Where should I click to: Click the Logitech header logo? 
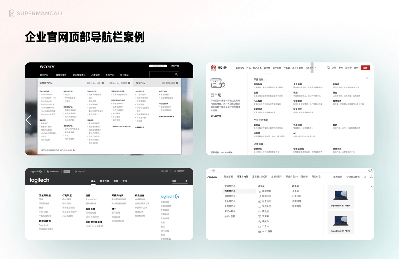(40, 180)
